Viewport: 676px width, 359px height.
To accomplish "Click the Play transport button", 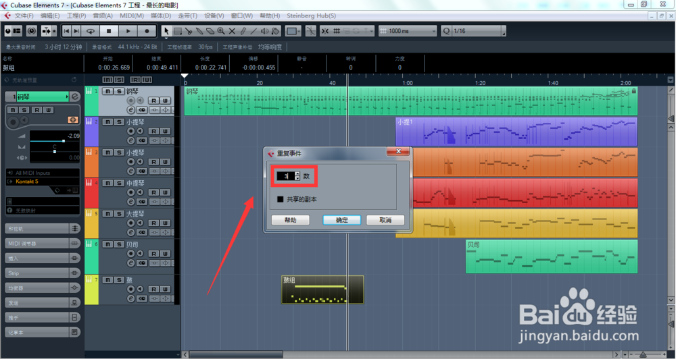I will click(128, 31).
